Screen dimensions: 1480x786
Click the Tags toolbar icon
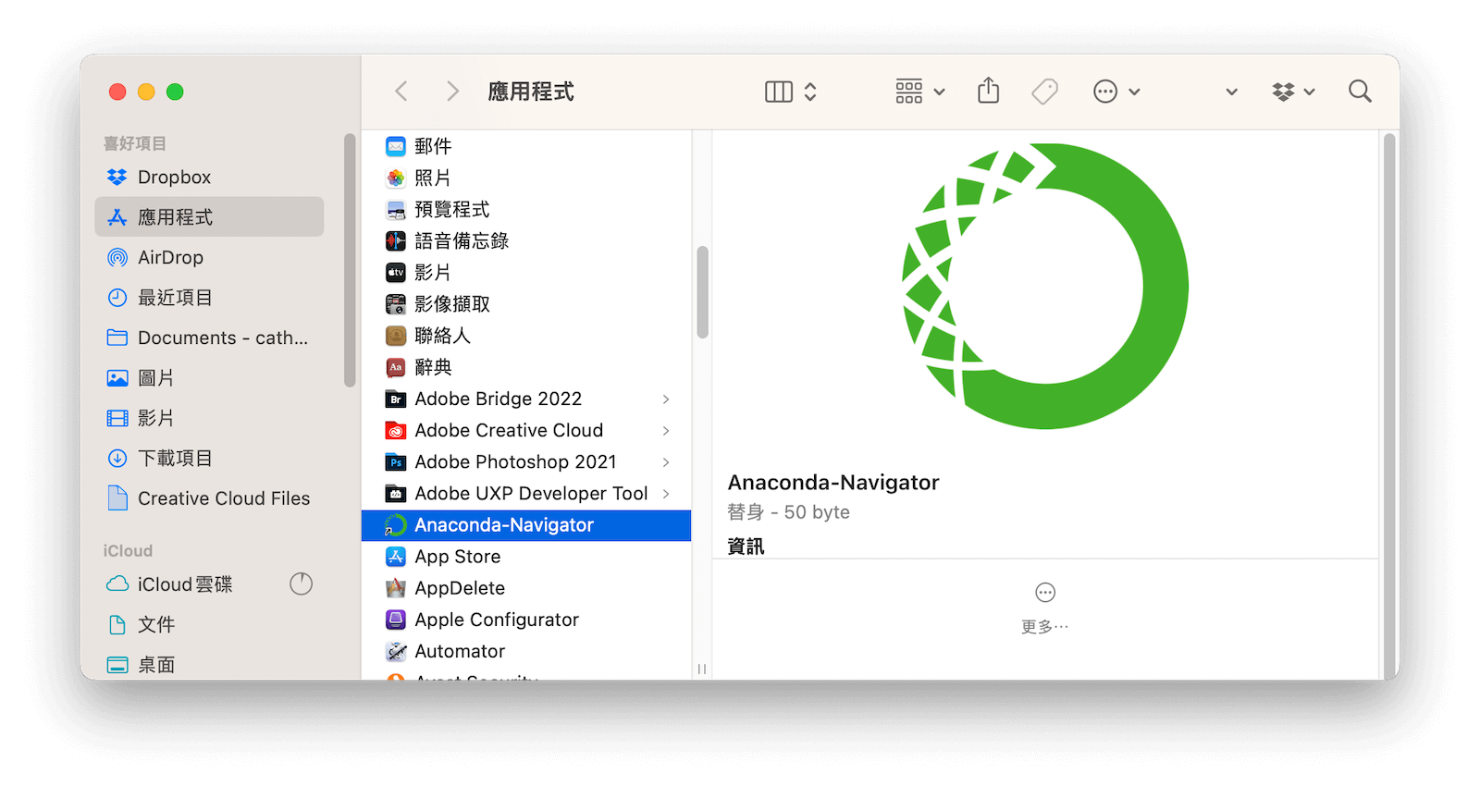[x=1044, y=91]
